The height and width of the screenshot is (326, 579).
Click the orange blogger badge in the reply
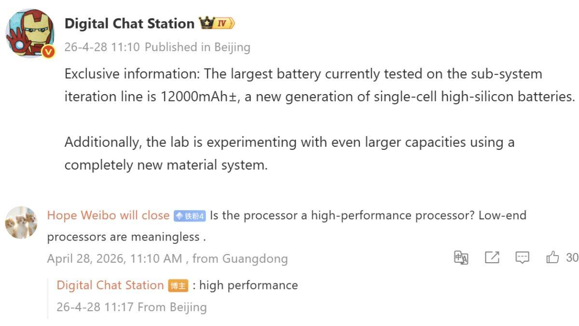[x=178, y=286]
